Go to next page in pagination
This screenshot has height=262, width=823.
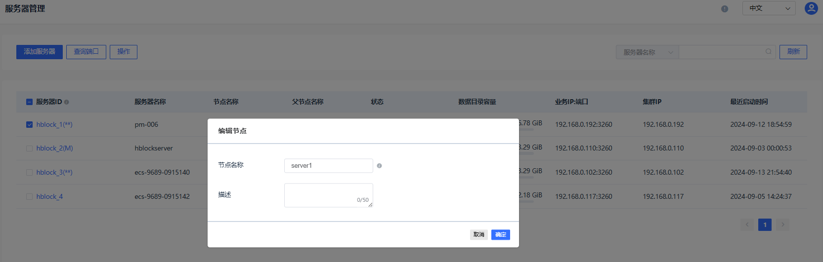(782, 225)
